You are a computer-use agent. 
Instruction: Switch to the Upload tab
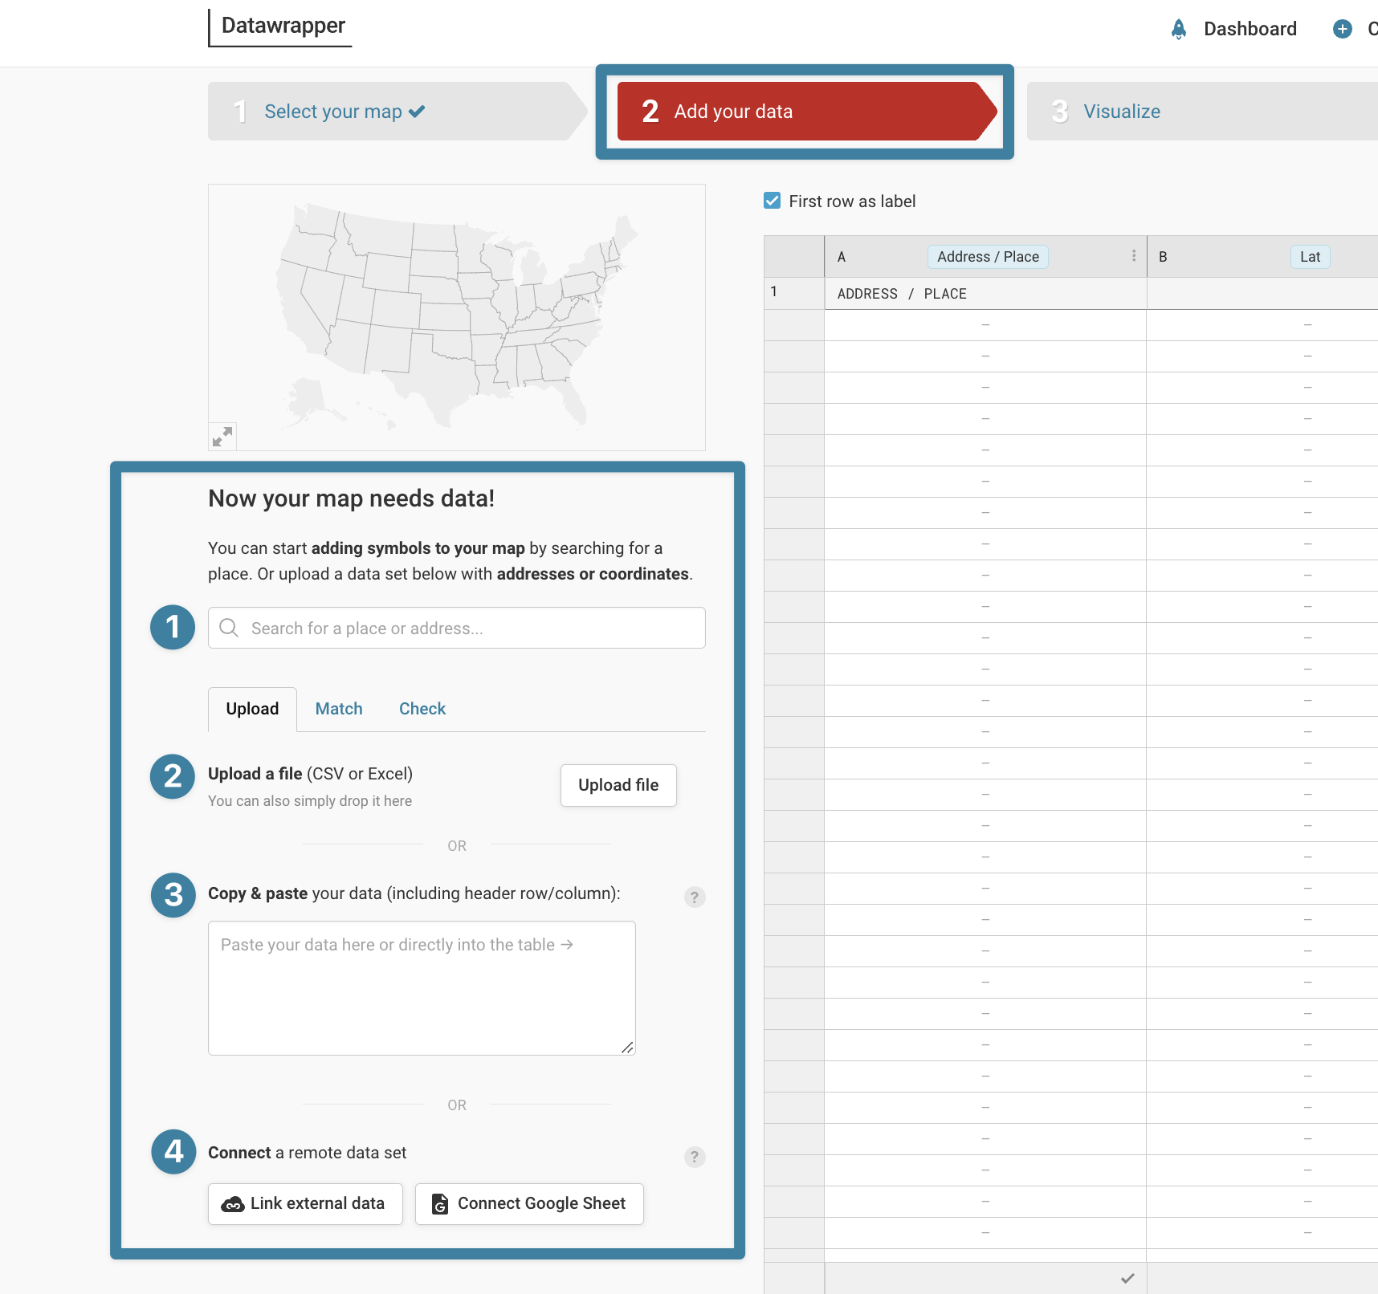[252, 709]
